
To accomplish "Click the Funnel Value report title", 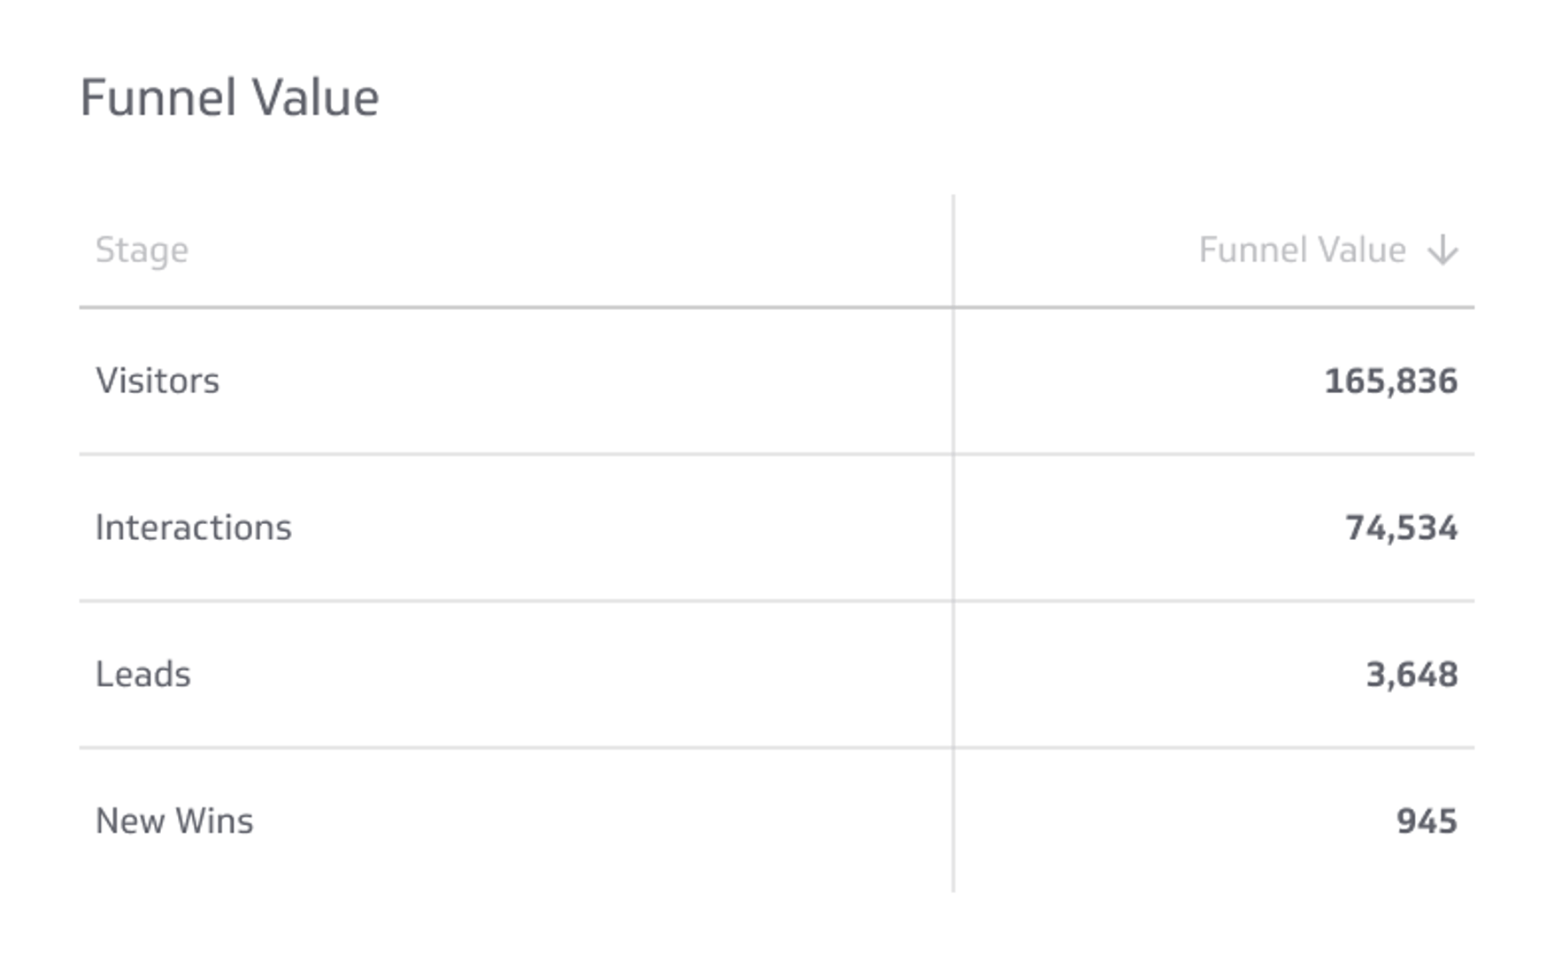I will pos(229,97).
